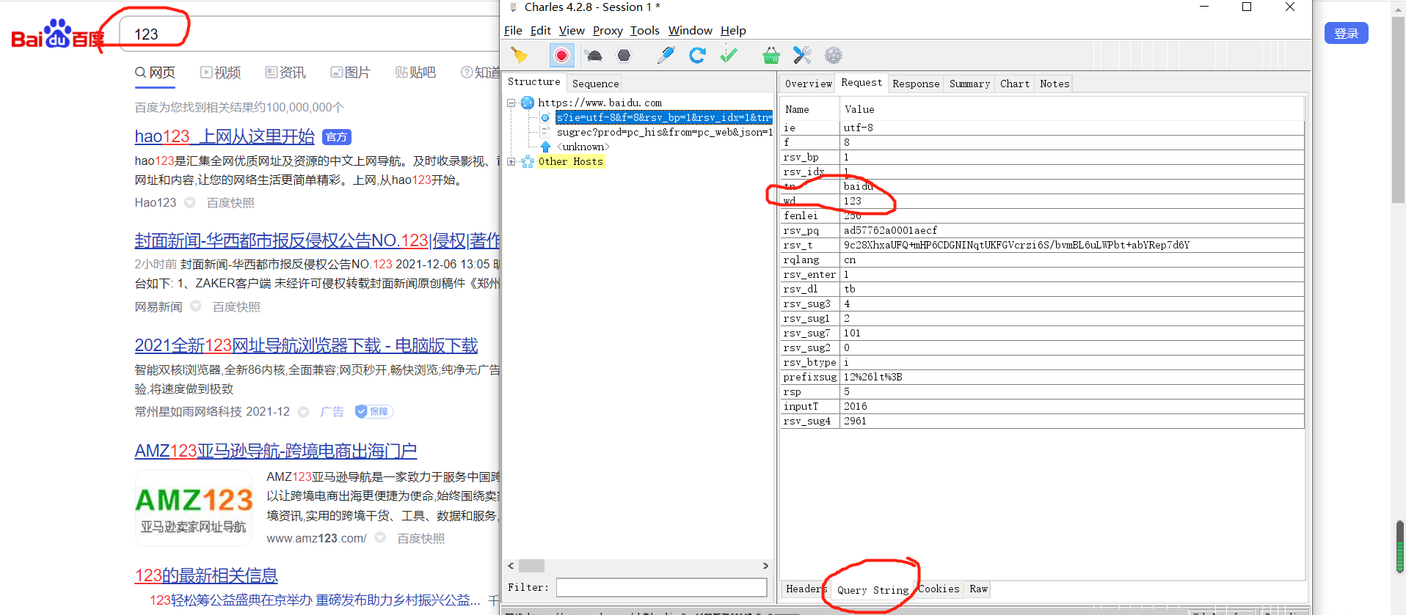This screenshot has height=615, width=1406.
Task: Open the 封面新闻-华西都市报 result link
Action: [x=317, y=240]
